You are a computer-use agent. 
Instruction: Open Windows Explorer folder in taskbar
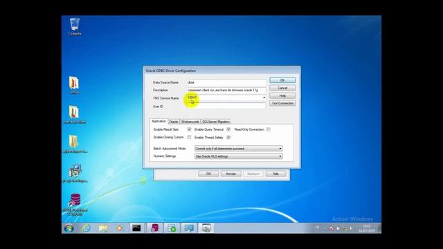103,228
